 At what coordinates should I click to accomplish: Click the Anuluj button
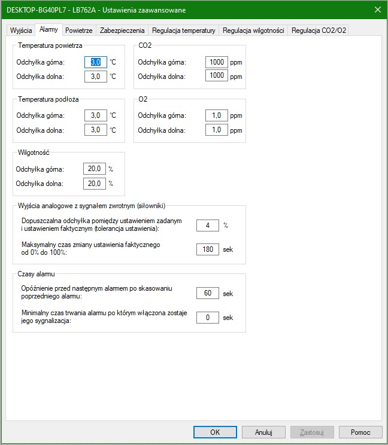pos(263,432)
